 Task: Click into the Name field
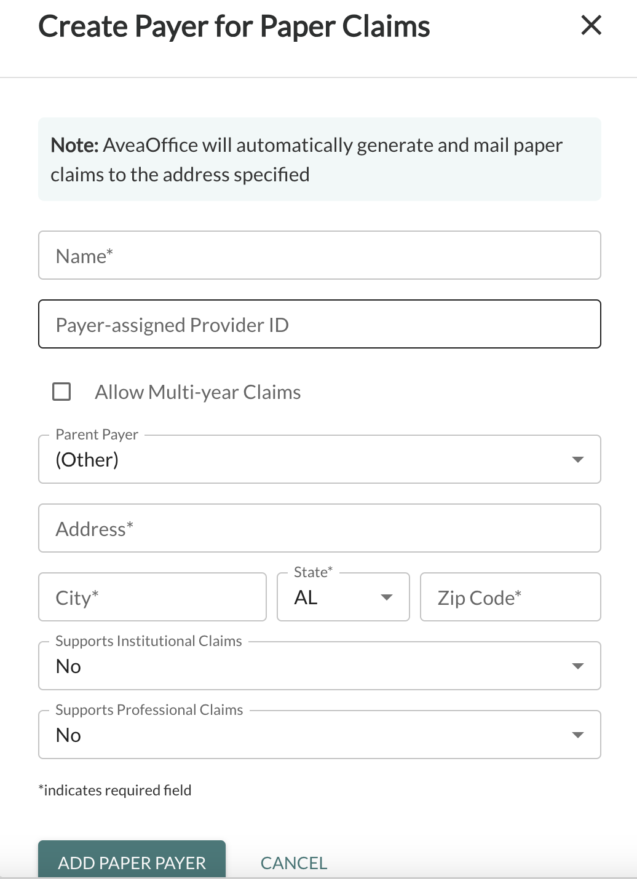[320, 255]
